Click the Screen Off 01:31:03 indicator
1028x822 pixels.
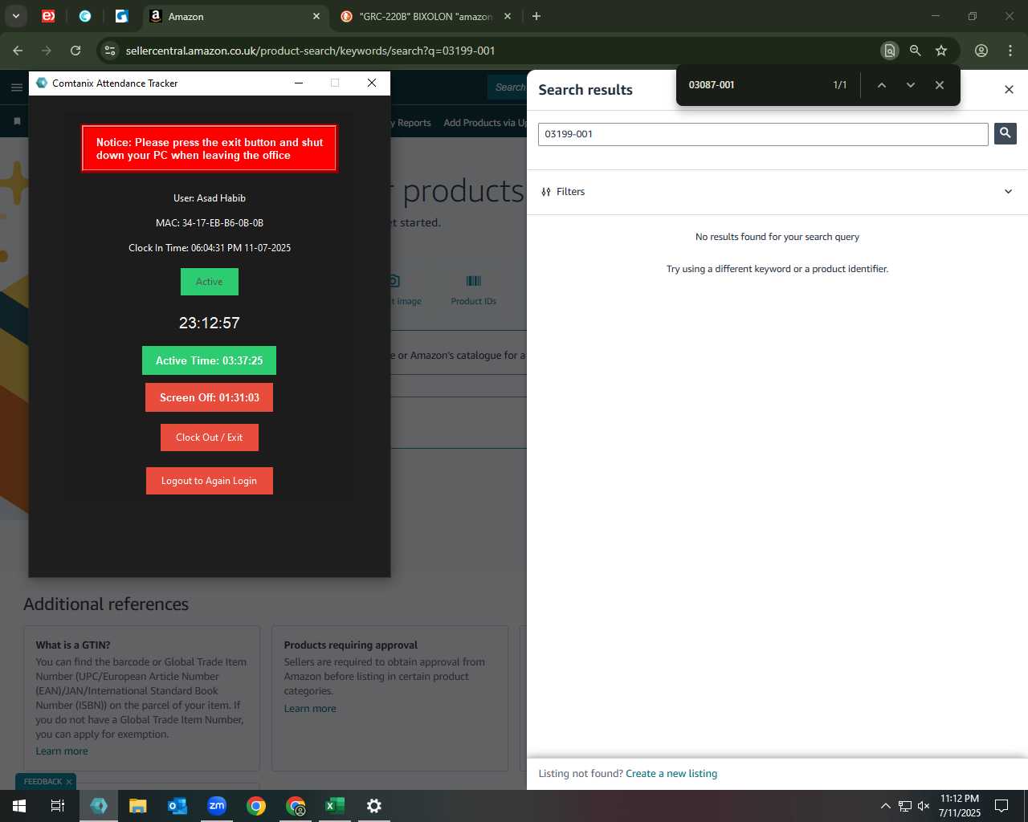pos(209,397)
